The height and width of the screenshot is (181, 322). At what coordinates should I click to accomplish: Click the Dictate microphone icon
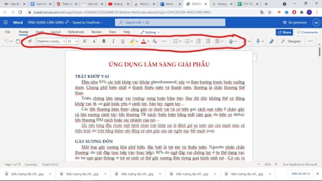point(258,41)
